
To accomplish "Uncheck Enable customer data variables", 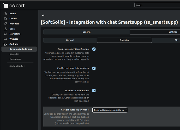I will 94,68.
